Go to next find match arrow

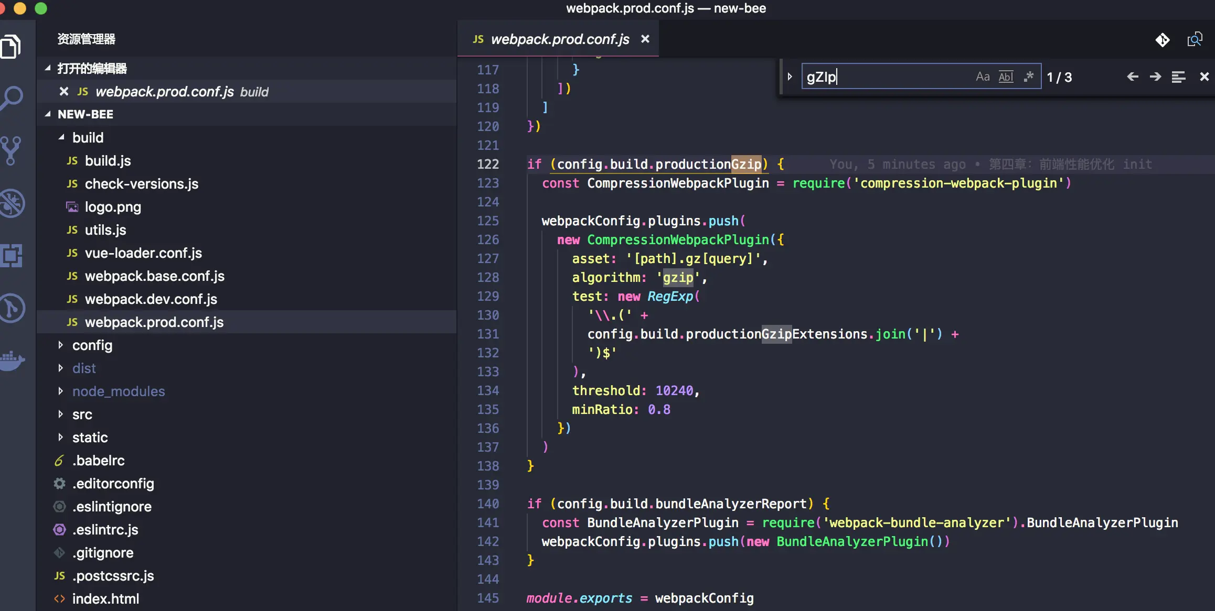(x=1155, y=77)
